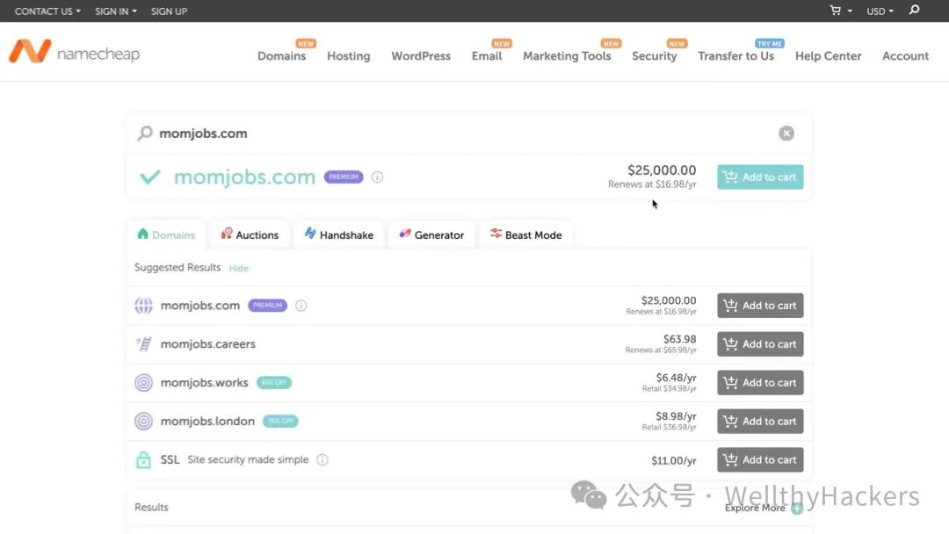Image resolution: width=949 pixels, height=534 pixels.
Task: Add premium momjobs.com to cart via teal button
Action: pyautogui.click(x=760, y=177)
